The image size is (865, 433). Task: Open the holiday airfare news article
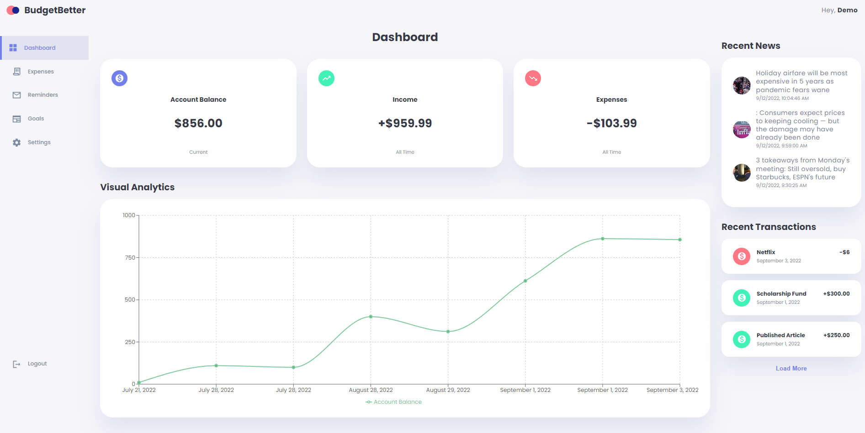(801, 81)
